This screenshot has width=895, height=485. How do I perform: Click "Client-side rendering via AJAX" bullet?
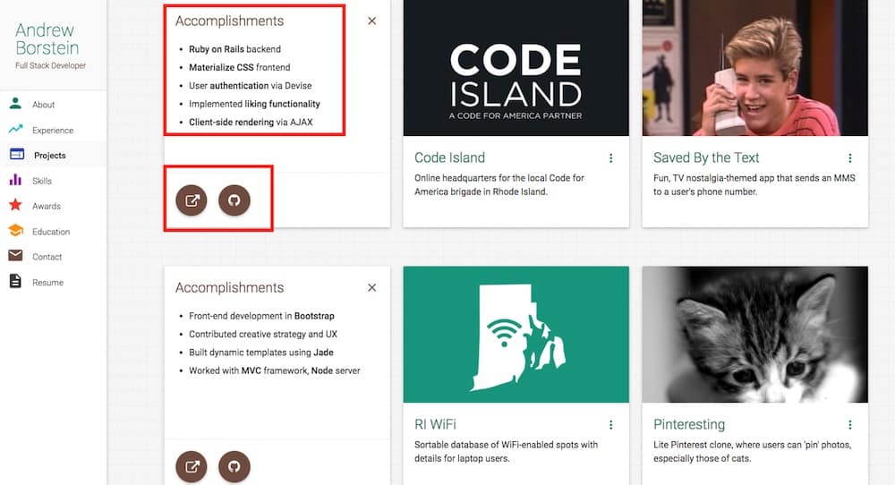point(251,122)
